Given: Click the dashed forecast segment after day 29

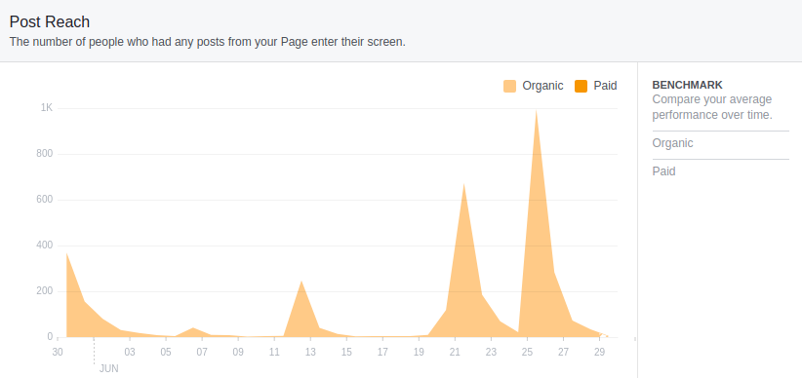Looking at the screenshot, I should [x=604, y=335].
